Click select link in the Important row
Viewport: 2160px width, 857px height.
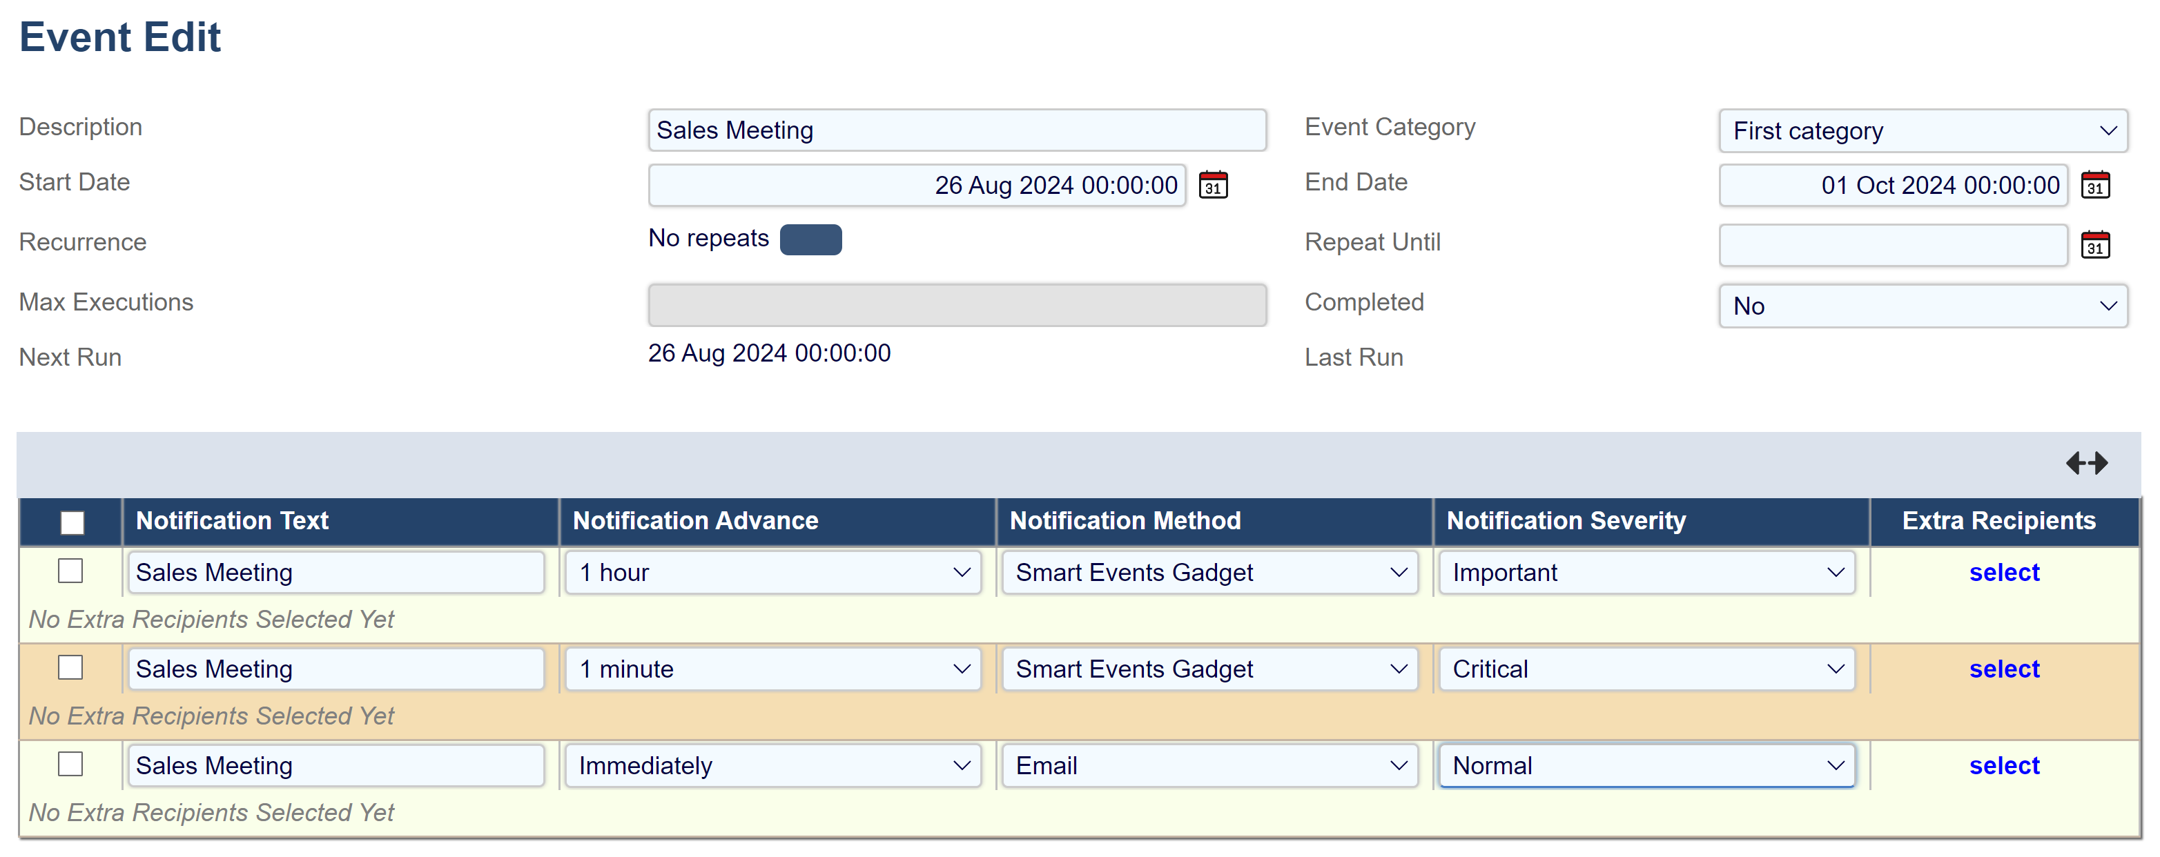tap(2003, 573)
